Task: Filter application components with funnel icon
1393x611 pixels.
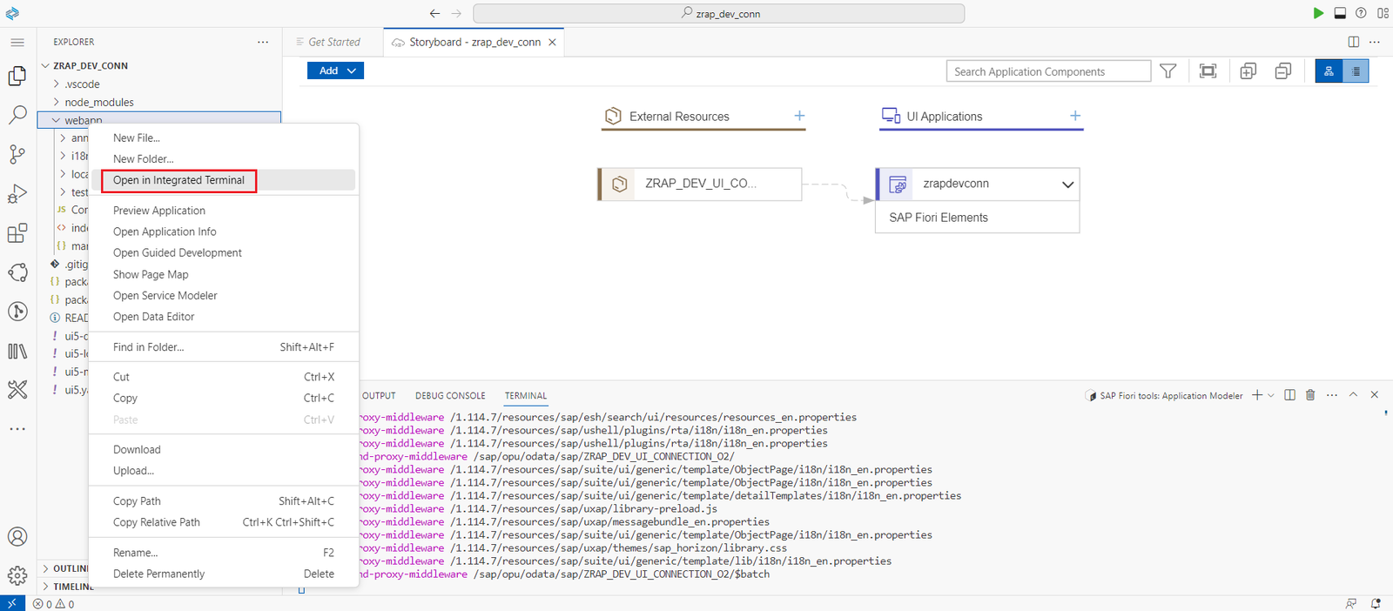Action: click(1168, 71)
